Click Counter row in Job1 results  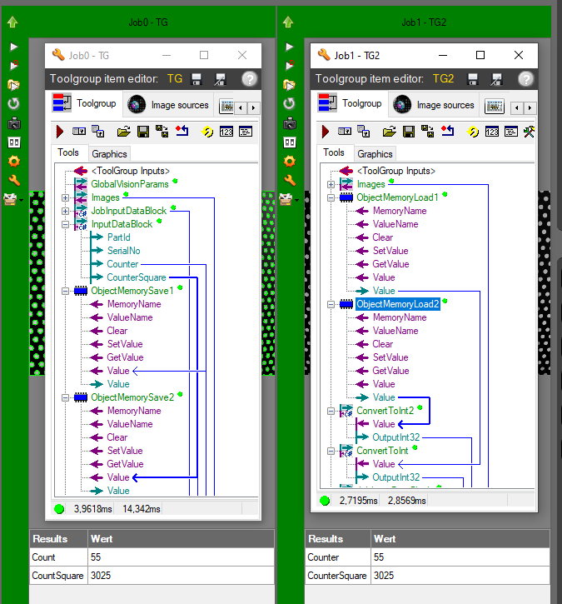427,557
